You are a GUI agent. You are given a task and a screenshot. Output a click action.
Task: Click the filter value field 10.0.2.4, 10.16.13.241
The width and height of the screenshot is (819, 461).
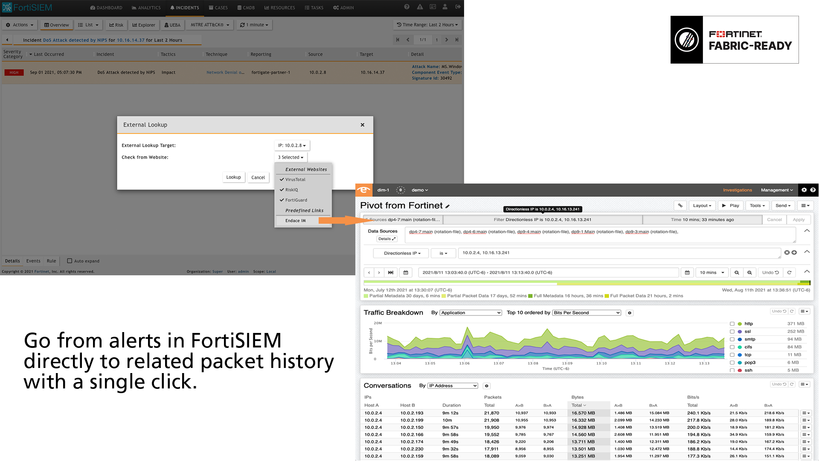pos(619,253)
